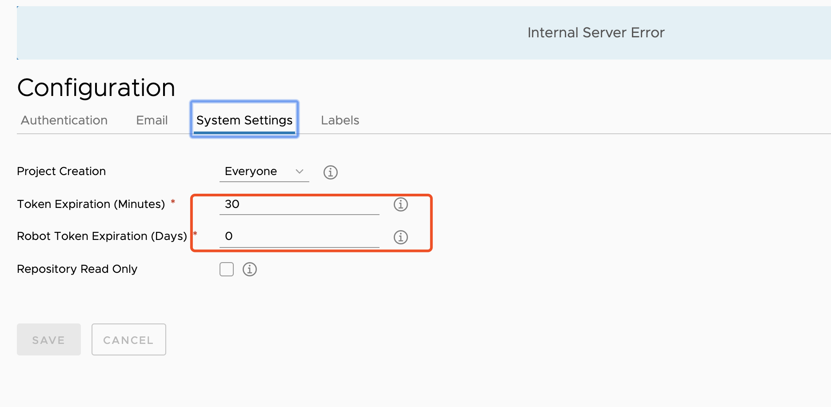Go to the Labels tab
Viewport: 831px width, 407px height.
tap(340, 120)
